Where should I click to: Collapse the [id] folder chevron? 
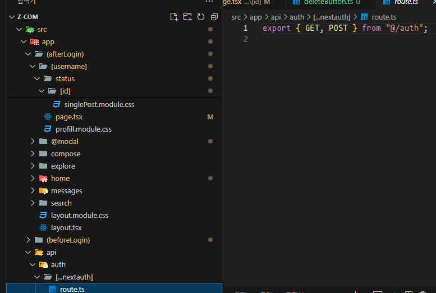point(42,91)
